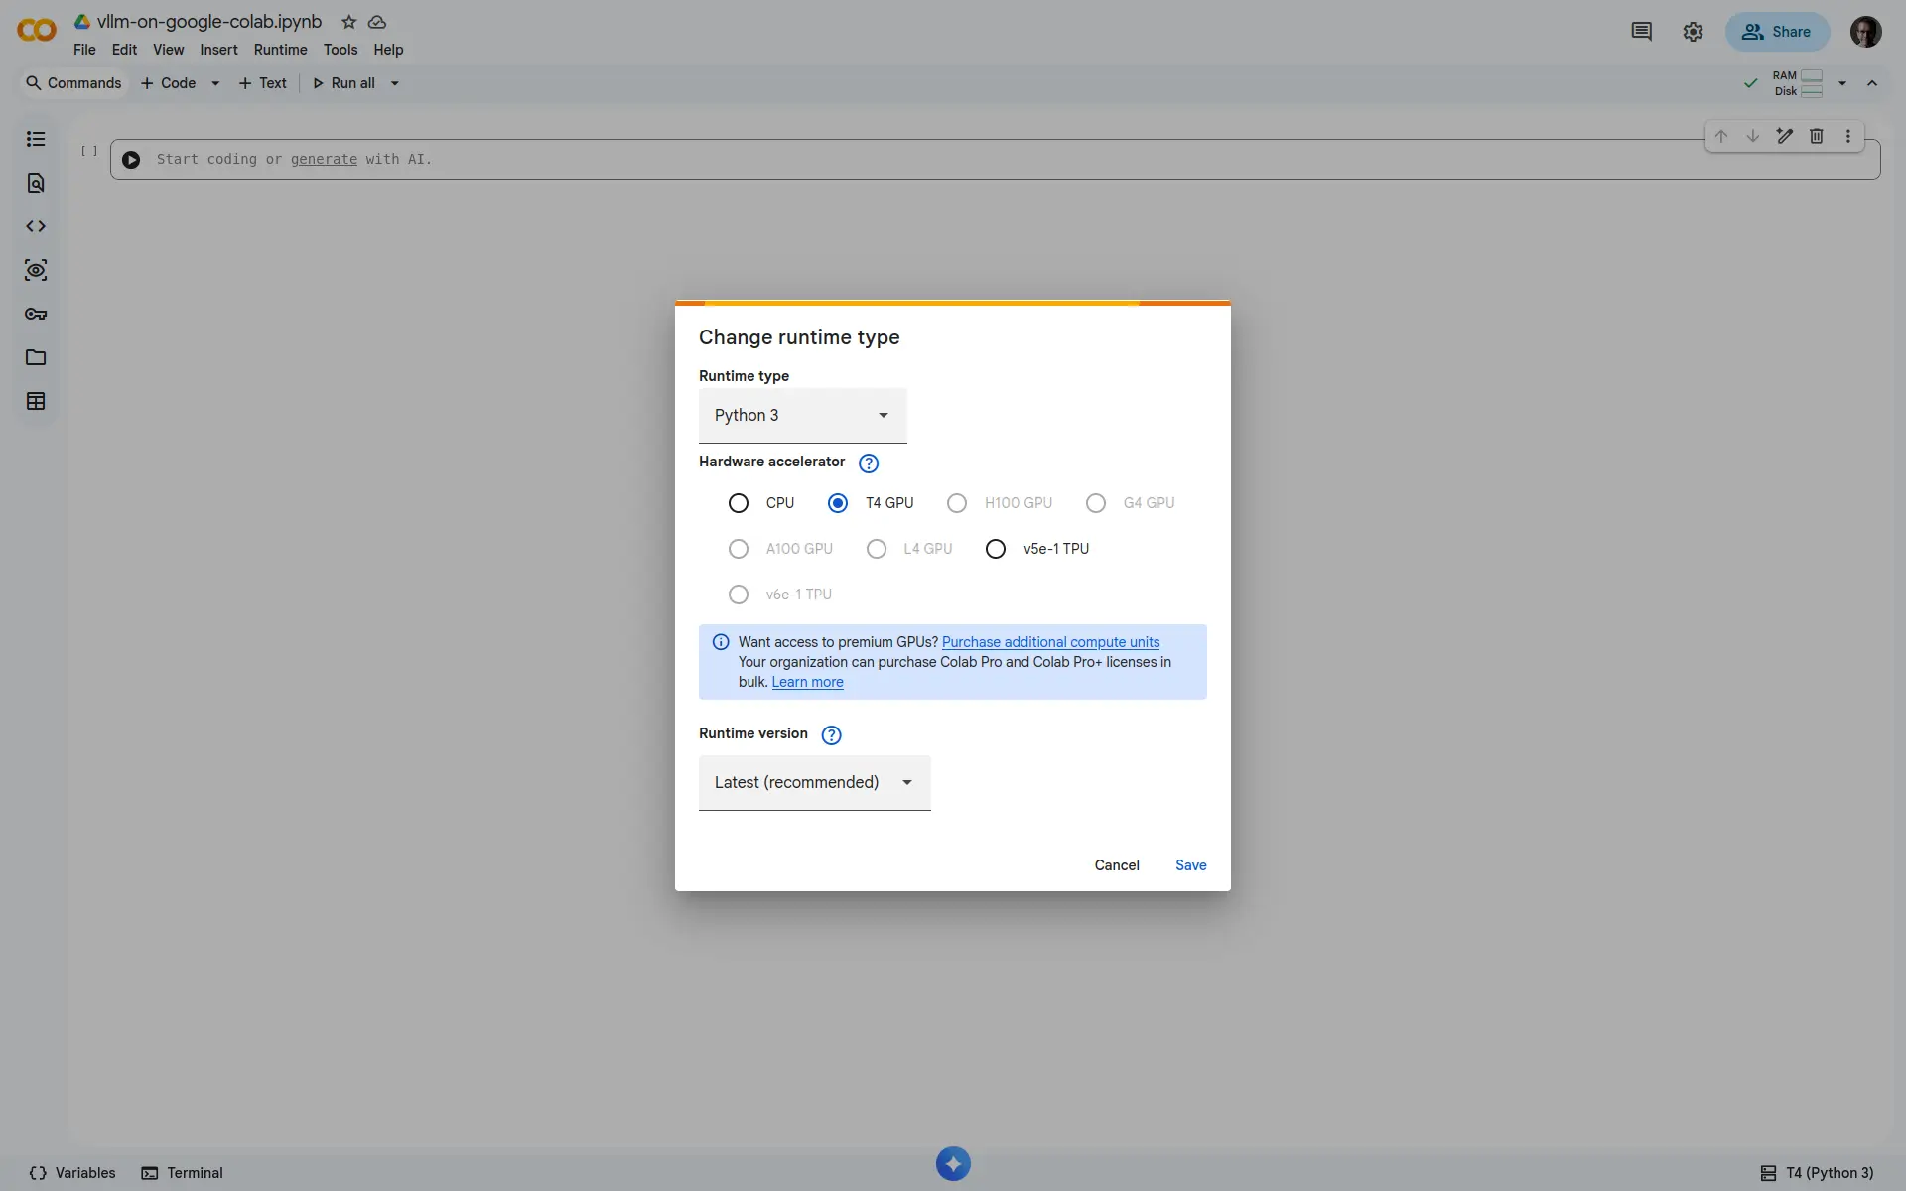This screenshot has width=1906, height=1191.
Task: Click the Gemini sparkle button at bottom
Action: (x=953, y=1163)
